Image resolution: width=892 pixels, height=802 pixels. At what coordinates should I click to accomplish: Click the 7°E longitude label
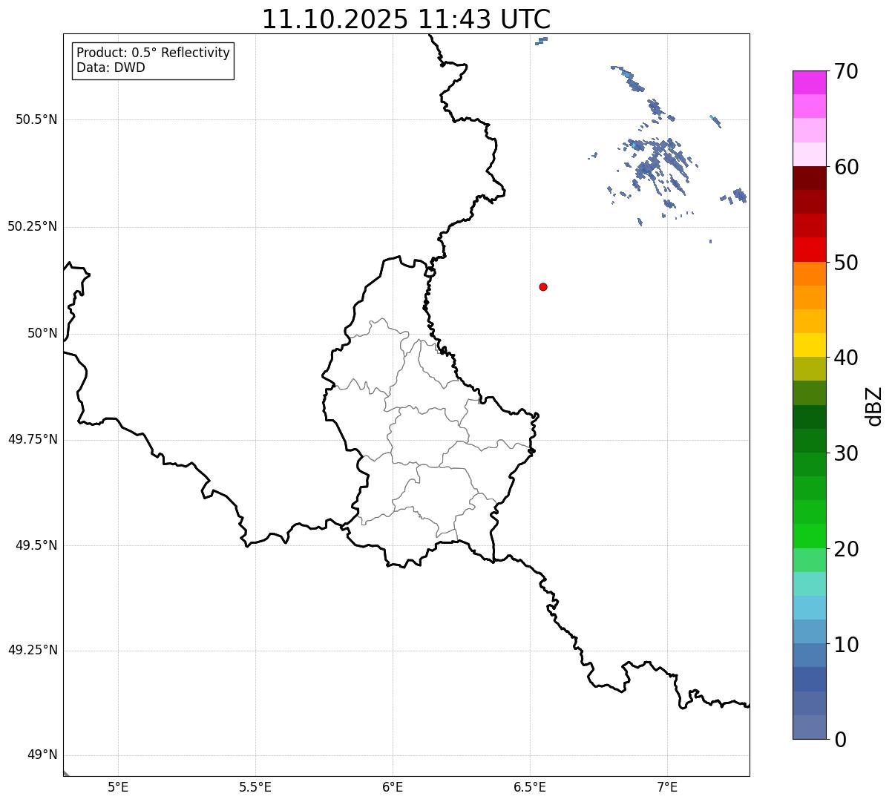667,786
